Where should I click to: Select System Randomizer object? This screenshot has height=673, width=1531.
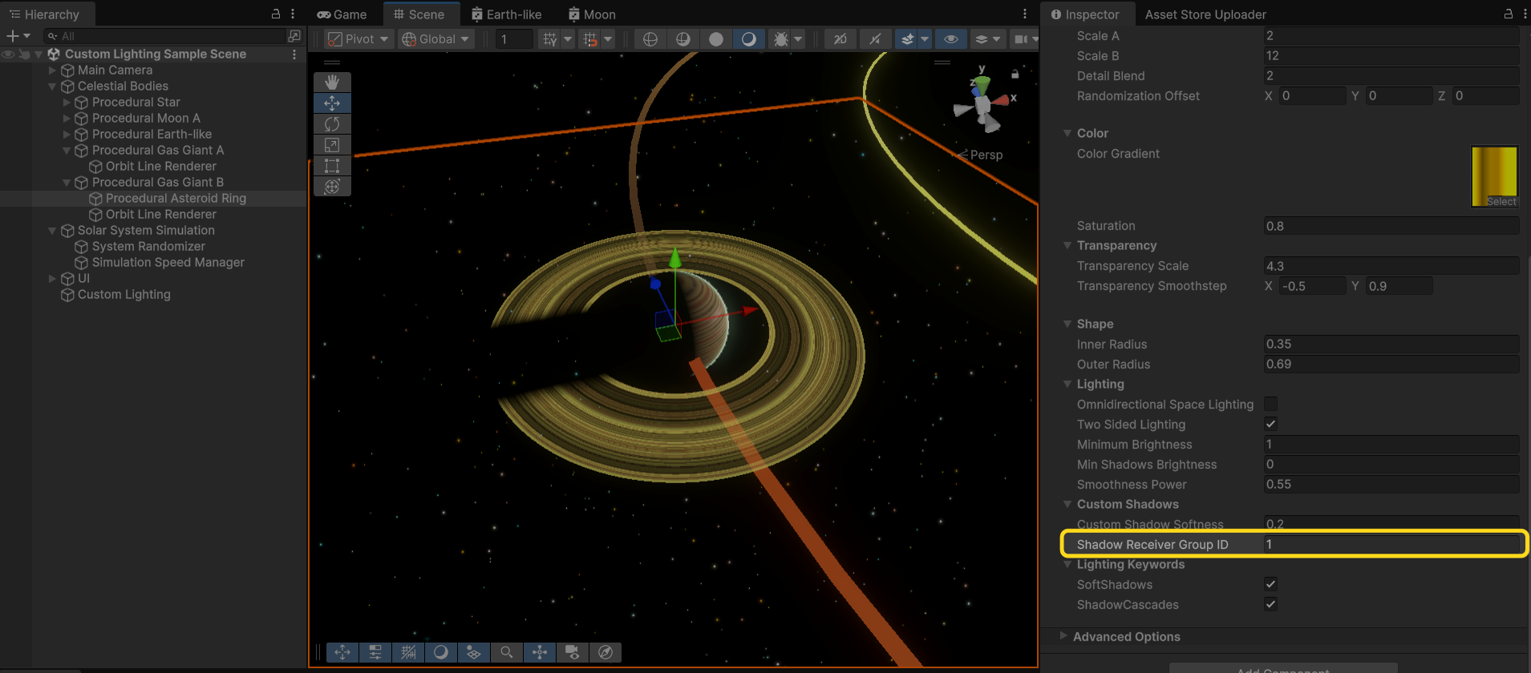tap(148, 246)
